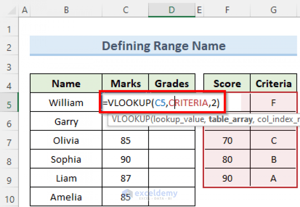
Task: Select column A header
Action: coord(25,10)
